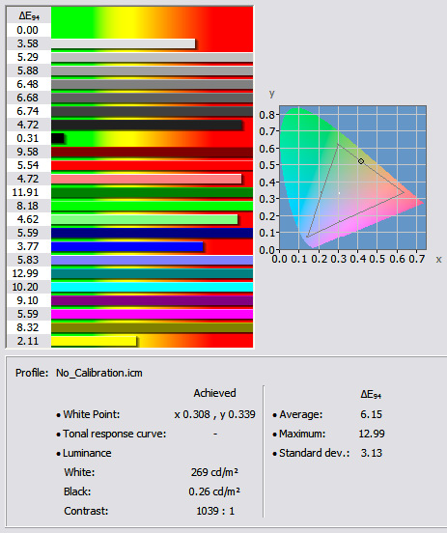The image size is (447, 533).
Task: Select the white luminance 269 cd/m²
Action: 214,472
